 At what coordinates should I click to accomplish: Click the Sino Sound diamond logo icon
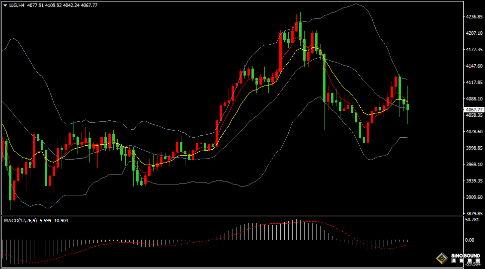pos(441,258)
